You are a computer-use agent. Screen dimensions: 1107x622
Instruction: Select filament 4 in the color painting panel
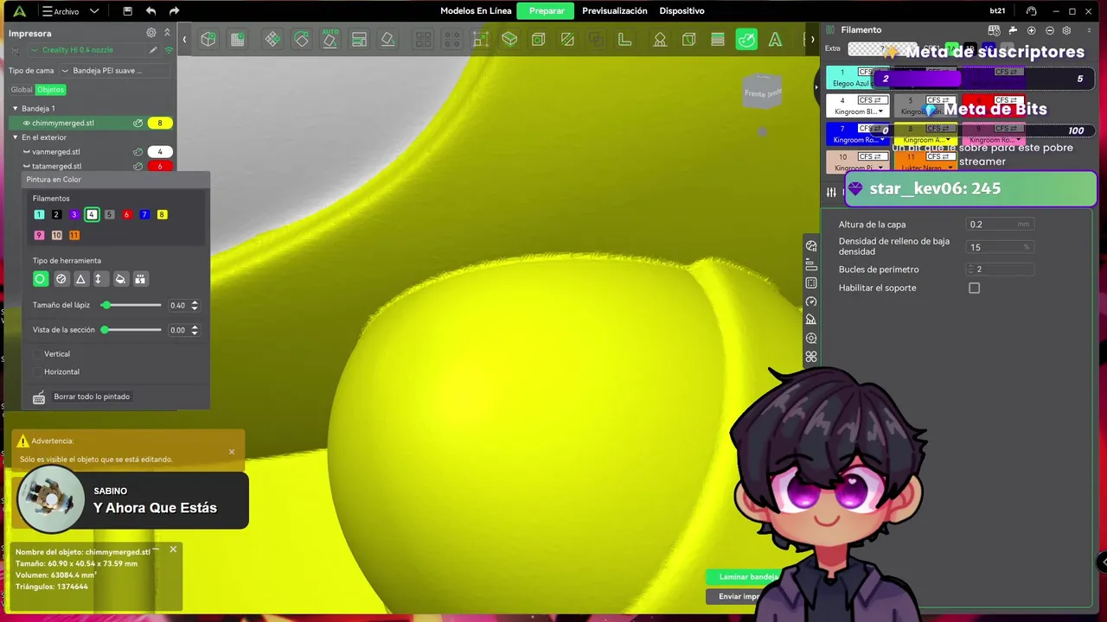[92, 214]
